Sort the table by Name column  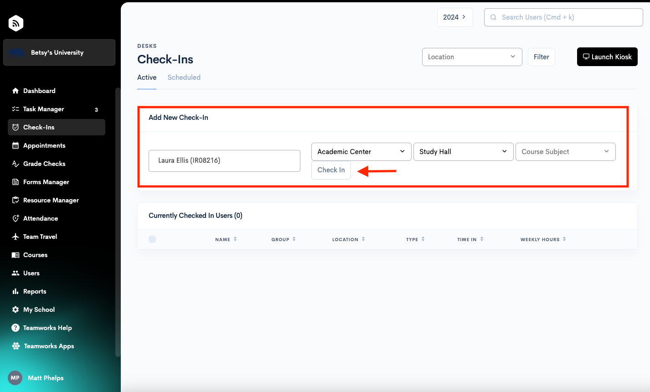(x=226, y=239)
